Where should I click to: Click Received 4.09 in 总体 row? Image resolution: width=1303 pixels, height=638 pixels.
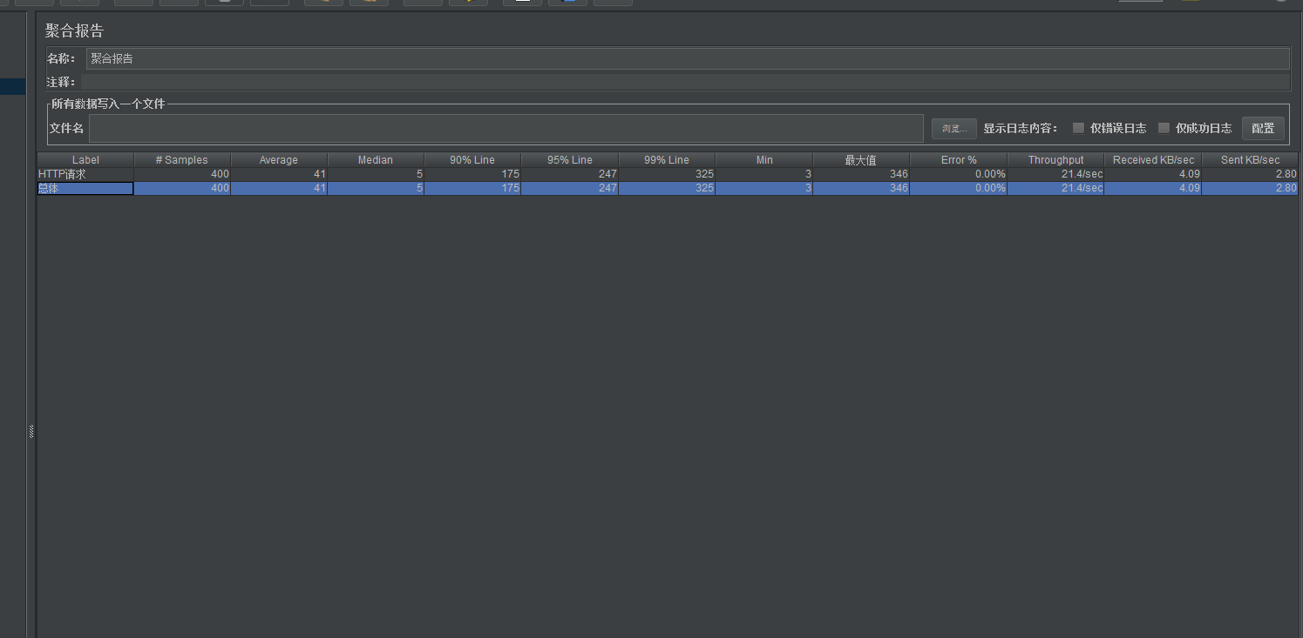1153,188
